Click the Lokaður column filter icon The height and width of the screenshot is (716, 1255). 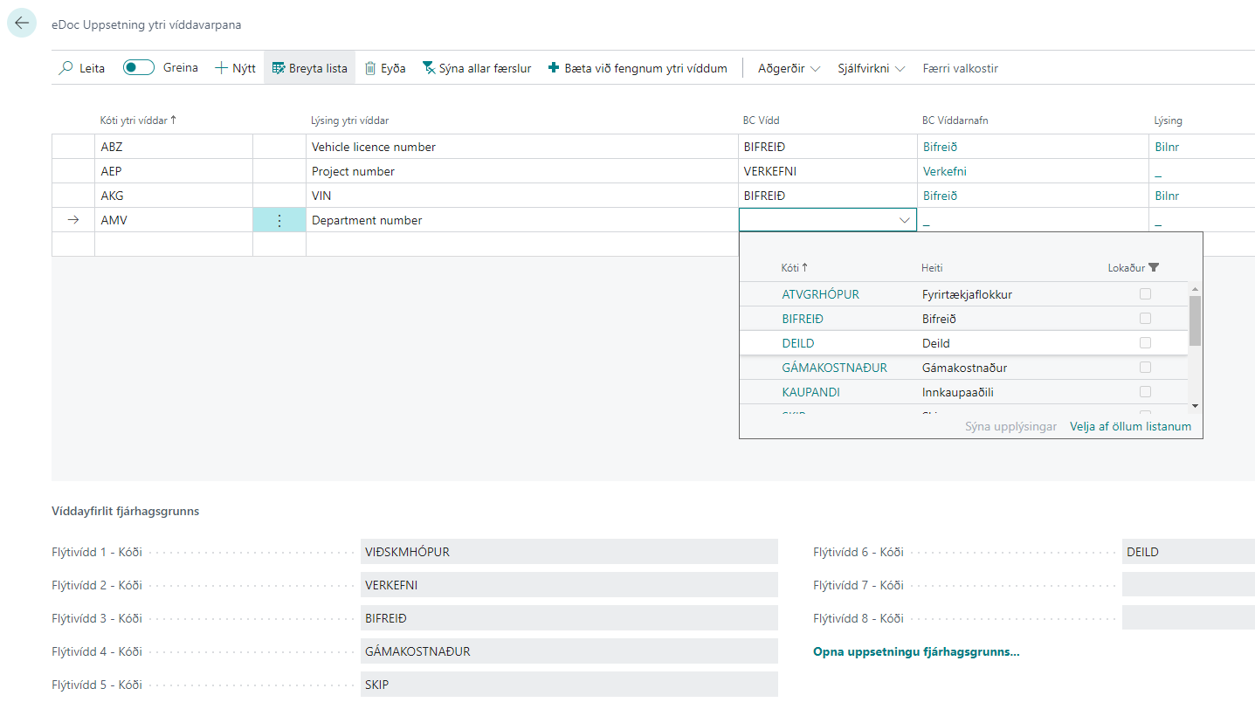(1154, 268)
